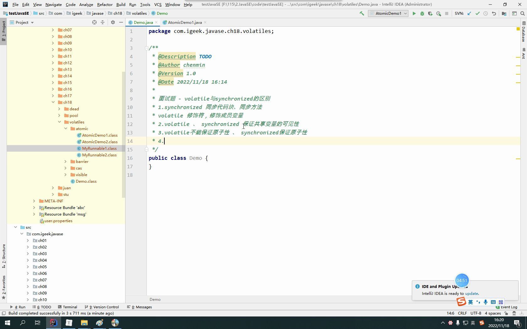
Task: Click the Hector inspection profile icon
Action: coord(514,313)
